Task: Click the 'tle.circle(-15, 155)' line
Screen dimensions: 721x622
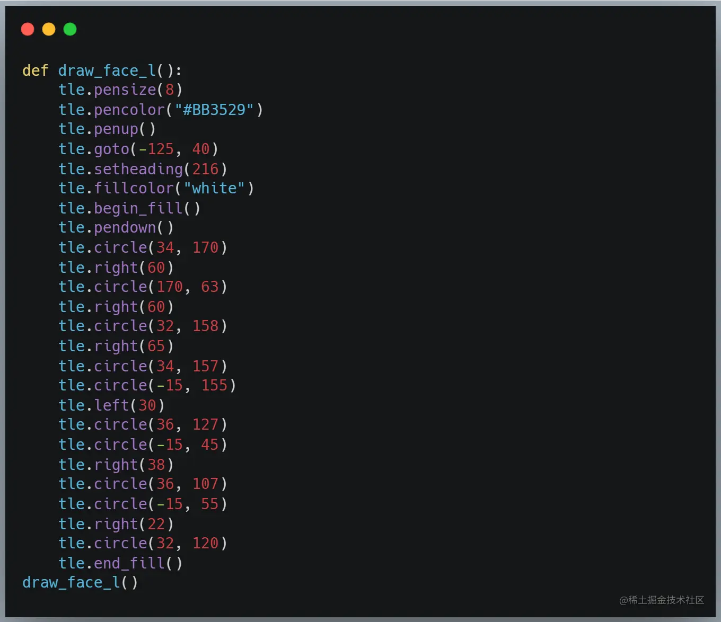Action: pos(147,386)
